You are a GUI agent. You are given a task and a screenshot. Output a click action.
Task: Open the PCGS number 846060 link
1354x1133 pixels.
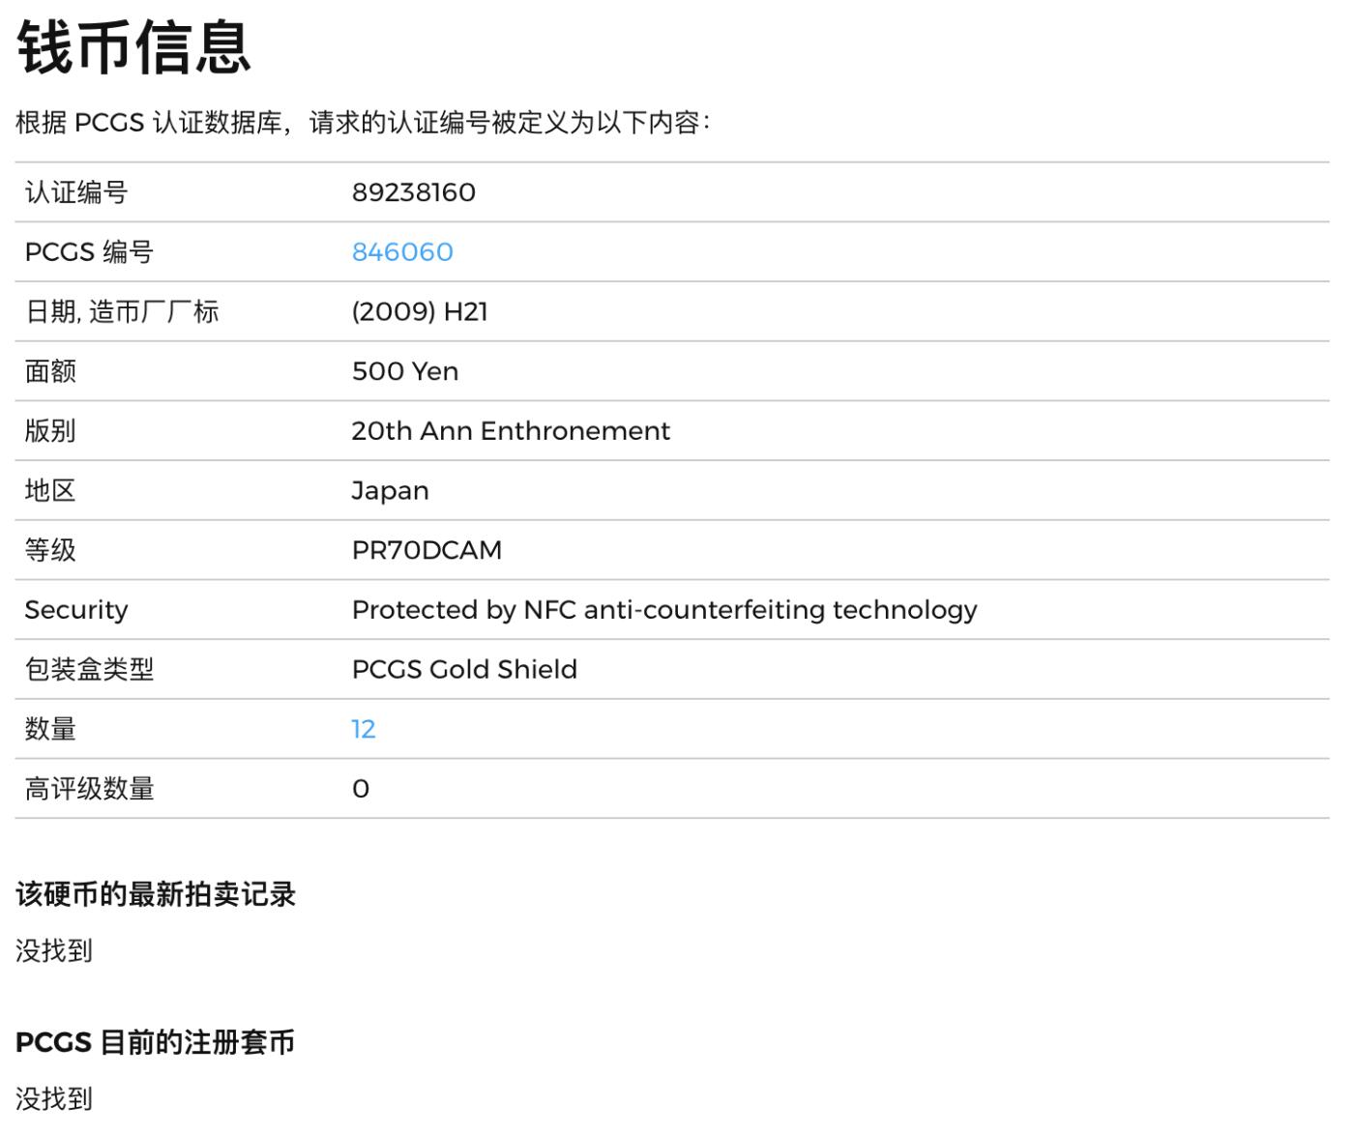[x=402, y=252]
